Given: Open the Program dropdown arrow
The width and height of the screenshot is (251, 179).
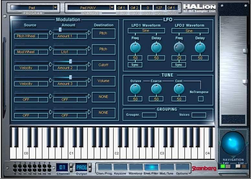Looking at the screenshot, I should (55, 7).
